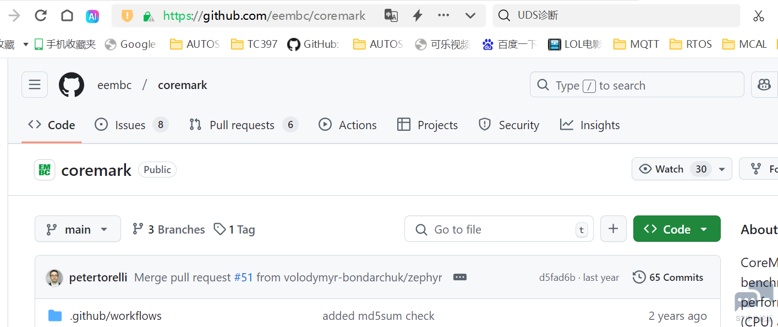
Task: Open the main branch selector dropdown
Action: pos(78,229)
